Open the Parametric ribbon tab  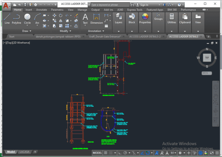[x=57, y=10]
